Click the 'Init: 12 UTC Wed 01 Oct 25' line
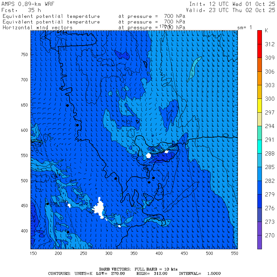 coord(232,4)
